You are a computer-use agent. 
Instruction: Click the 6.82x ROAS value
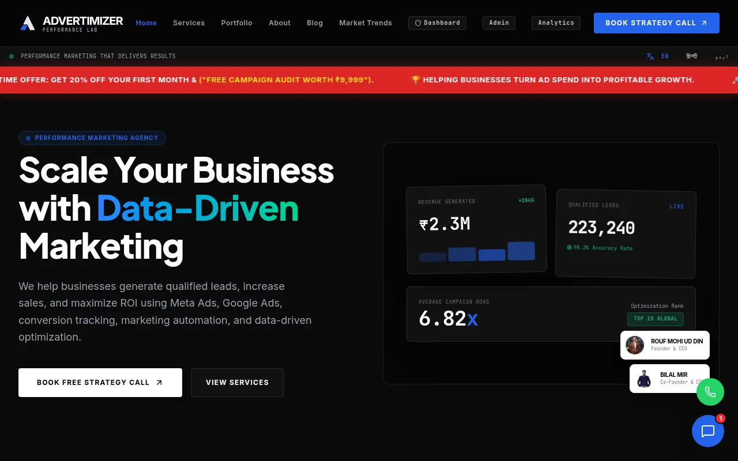click(x=448, y=318)
